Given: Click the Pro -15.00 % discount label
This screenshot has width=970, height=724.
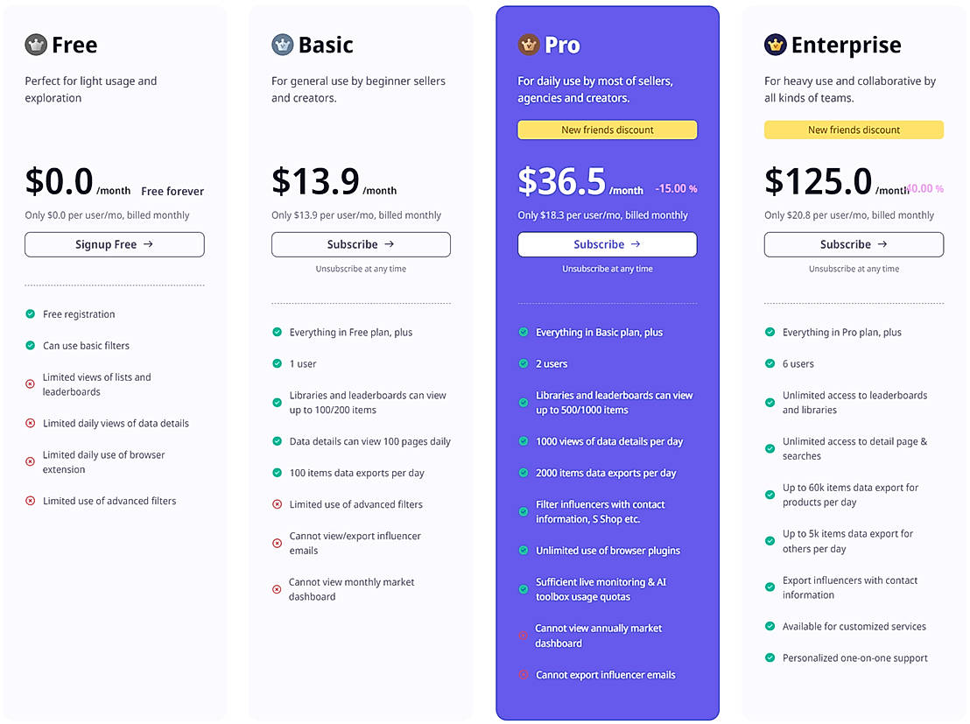Looking at the screenshot, I should [677, 189].
